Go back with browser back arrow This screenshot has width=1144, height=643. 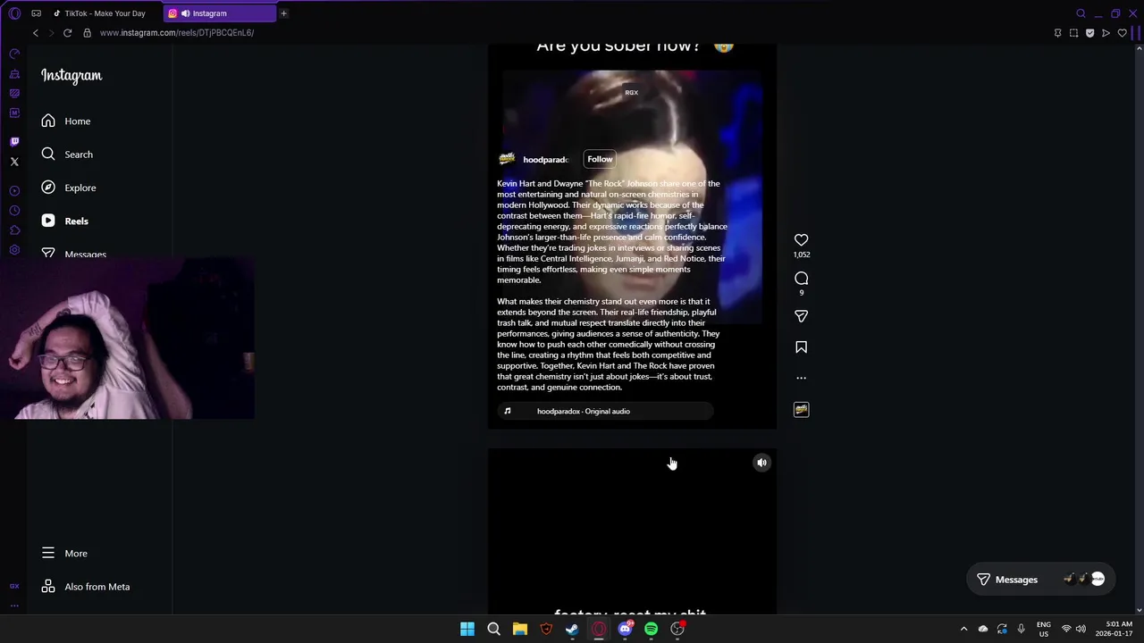pyautogui.click(x=36, y=33)
